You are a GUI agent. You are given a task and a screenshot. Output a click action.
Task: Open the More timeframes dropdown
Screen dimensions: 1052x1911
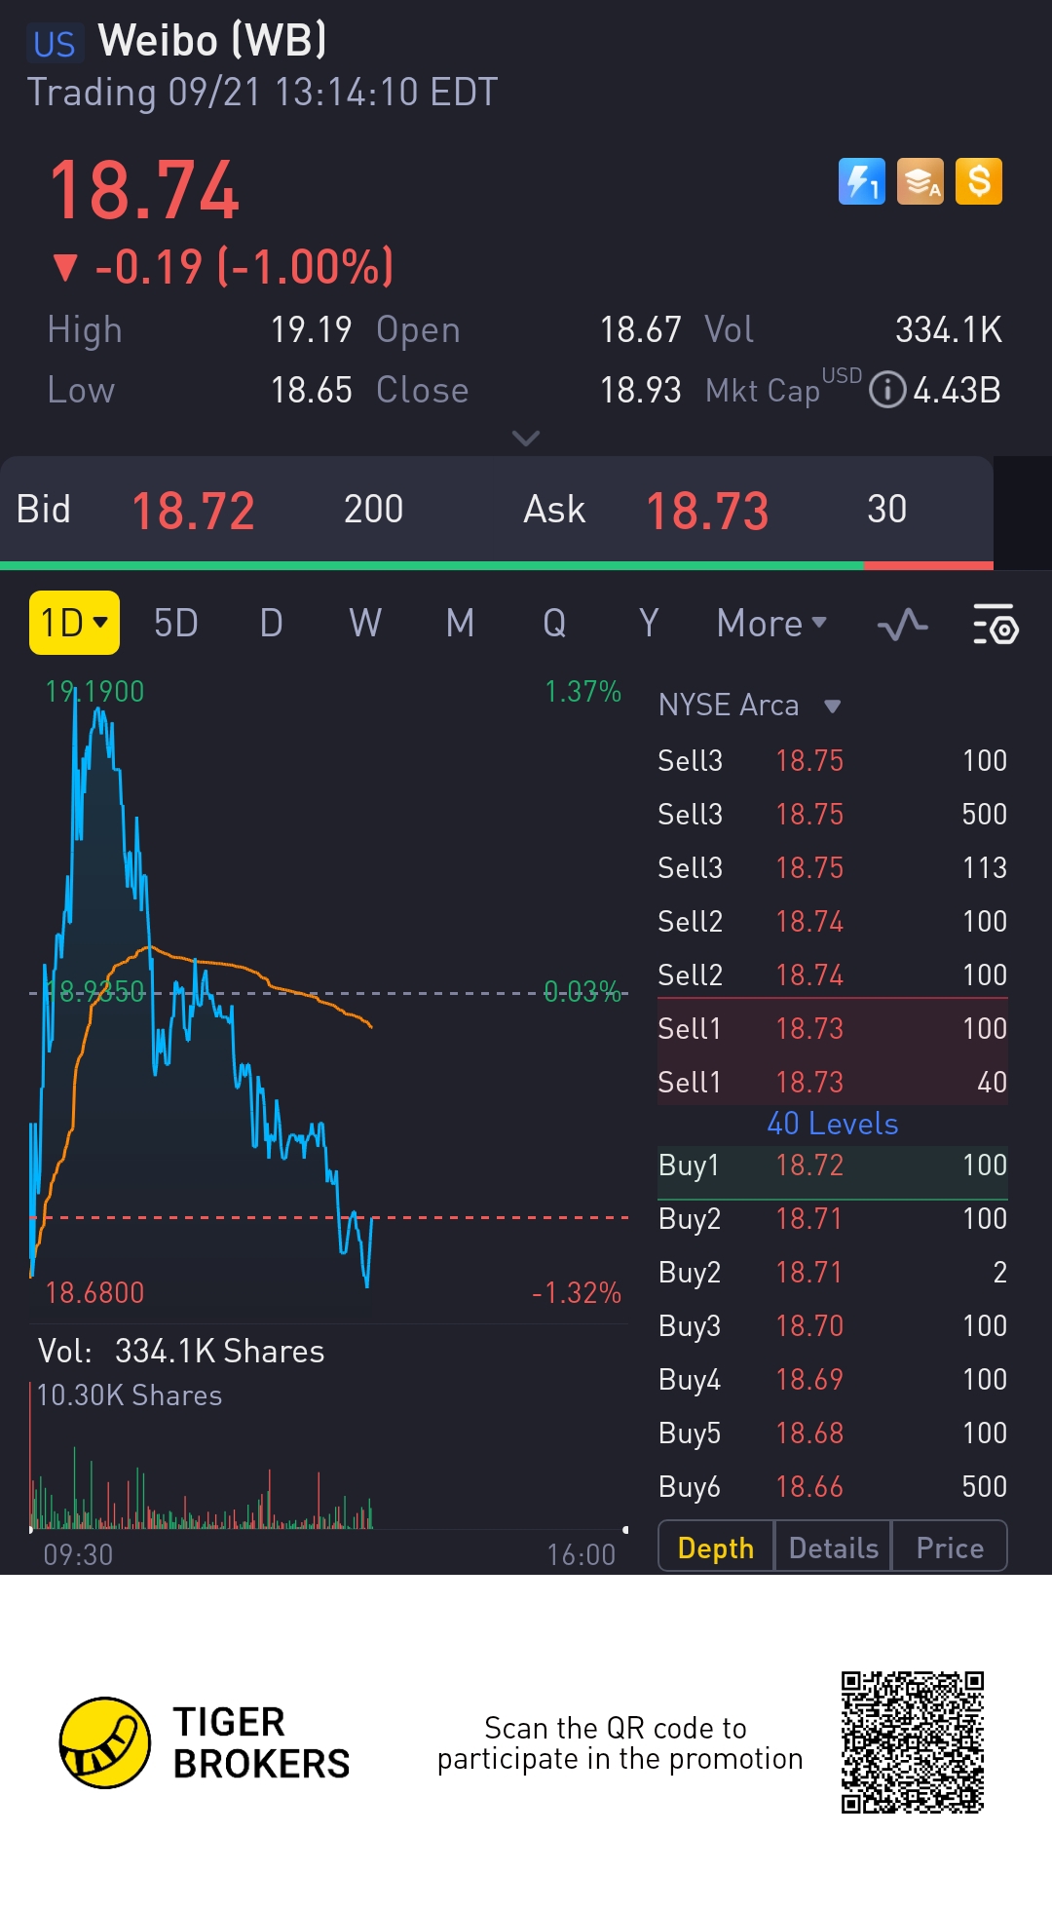tap(771, 624)
